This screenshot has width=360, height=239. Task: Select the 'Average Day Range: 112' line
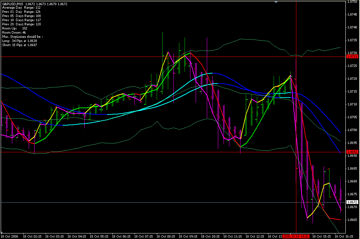point(21,8)
